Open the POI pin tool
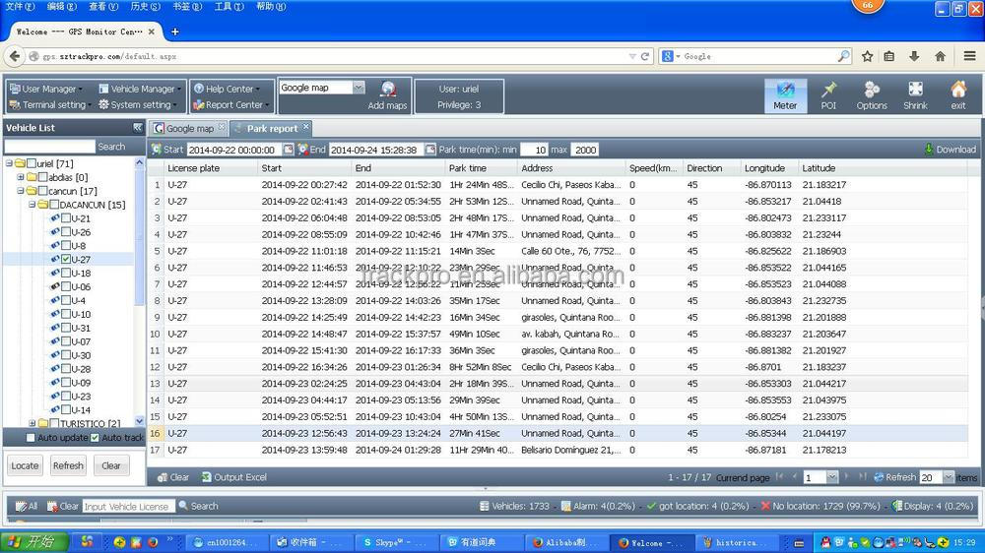Image resolution: width=985 pixels, height=553 pixels. pyautogui.click(x=828, y=95)
